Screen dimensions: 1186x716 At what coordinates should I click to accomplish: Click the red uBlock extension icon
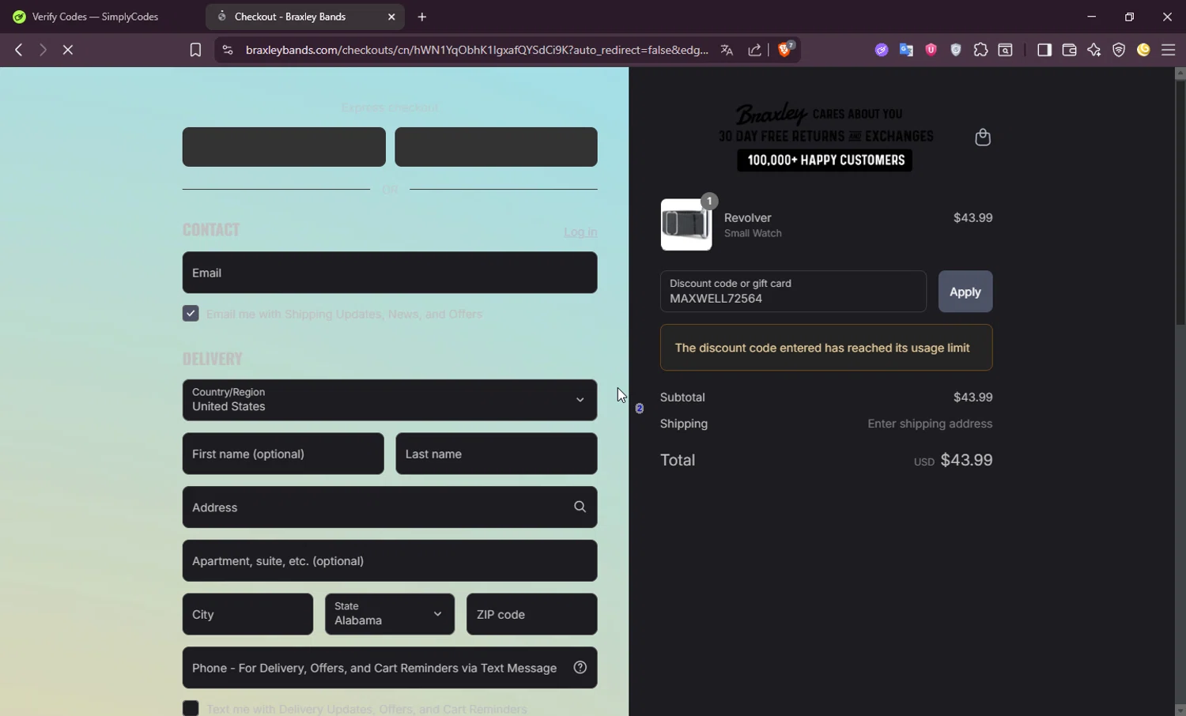point(931,50)
